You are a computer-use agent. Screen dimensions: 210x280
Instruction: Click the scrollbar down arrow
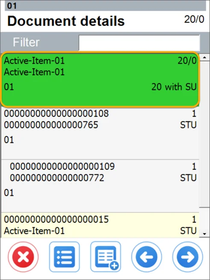click(x=204, y=234)
